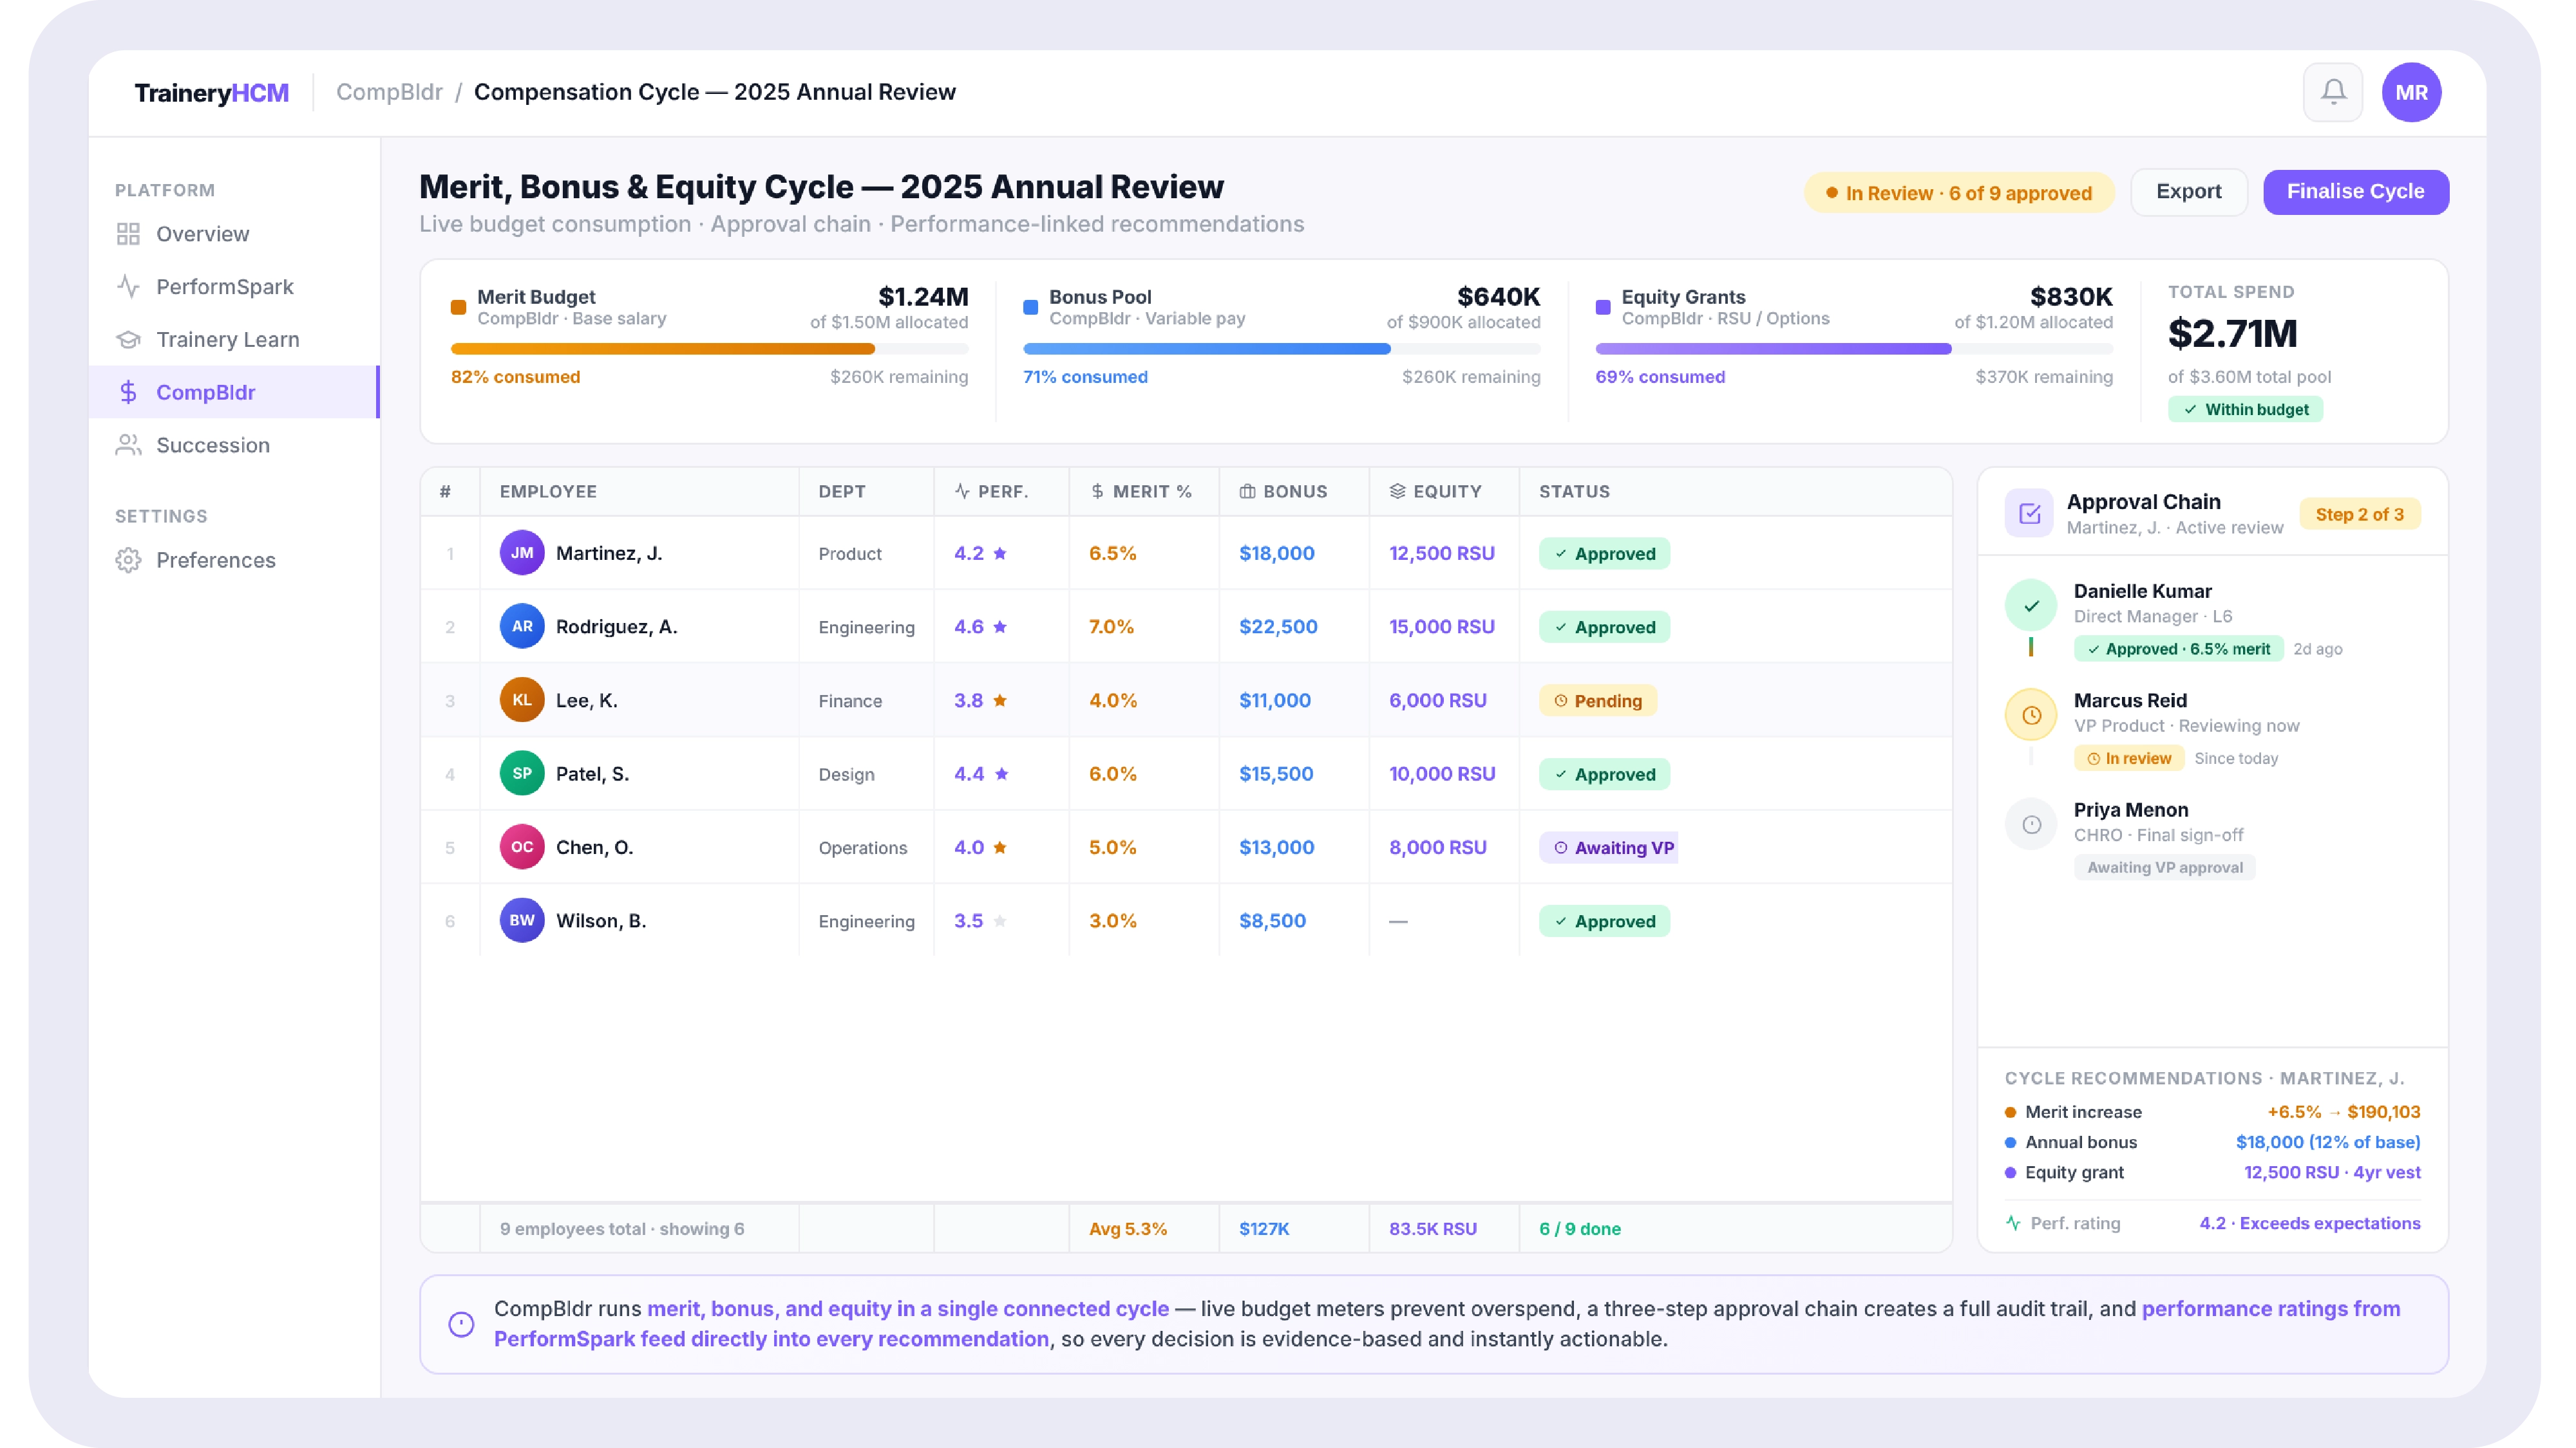The width and height of the screenshot is (2576, 1448).
Task: Select the Wilson, B. employee name
Action: click(601, 920)
